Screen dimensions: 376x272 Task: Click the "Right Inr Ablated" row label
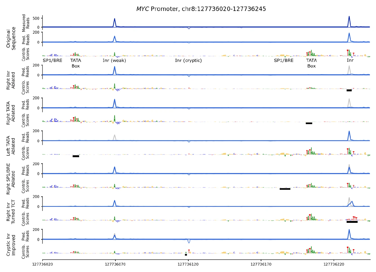coord(11,80)
